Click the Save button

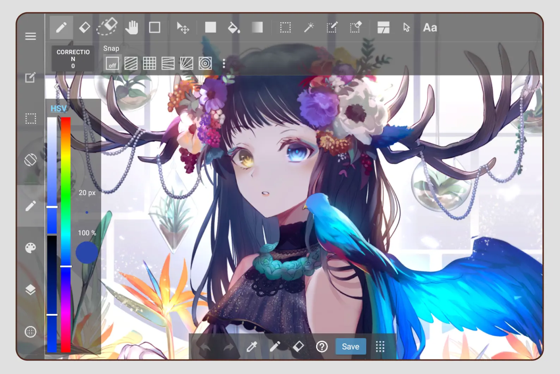click(x=351, y=347)
